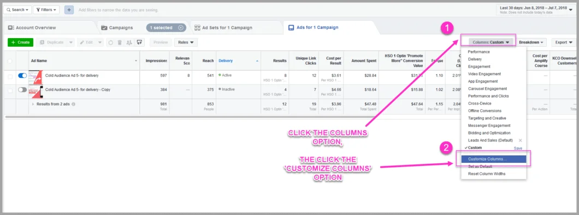This screenshot has height=215, width=579.
Task: Choose Video Engagement column preset
Action: point(484,74)
